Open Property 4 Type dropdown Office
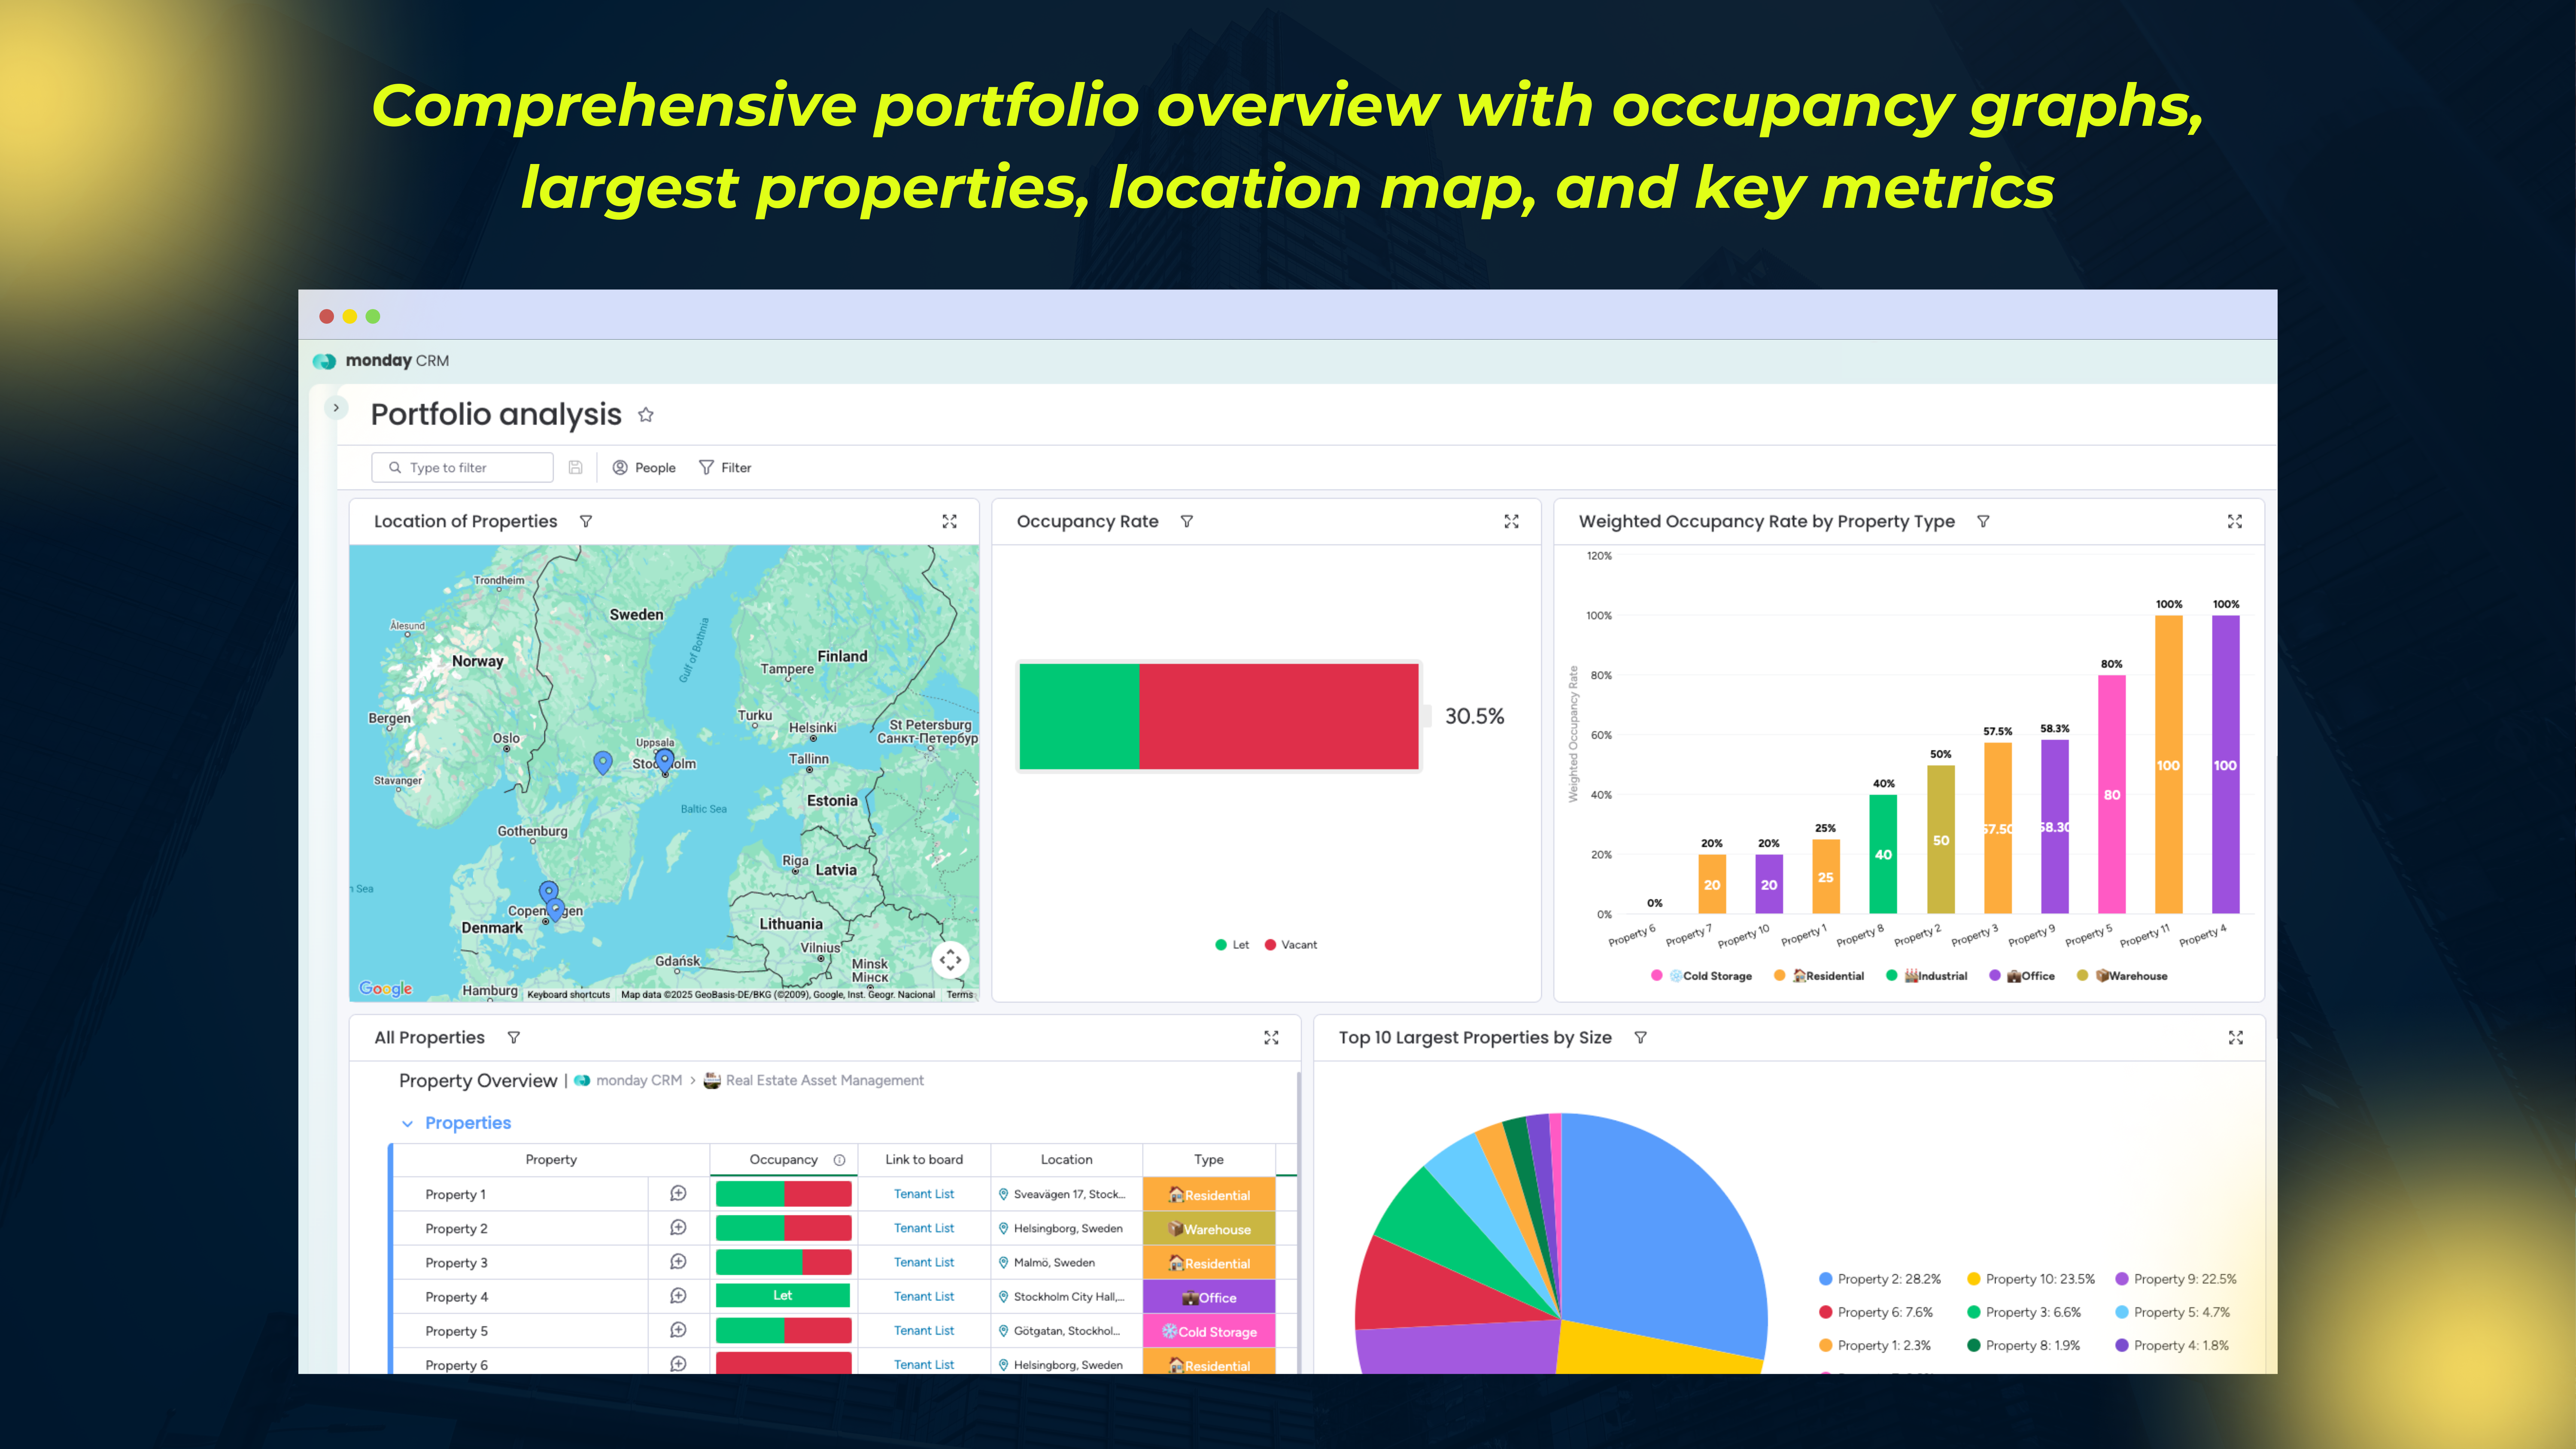Viewport: 2576px width, 1449px height. pos(1208,1296)
